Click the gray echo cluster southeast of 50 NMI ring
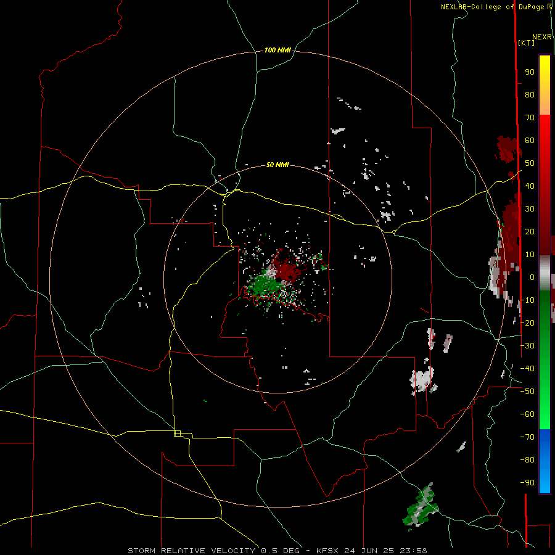 [x=422, y=380]
